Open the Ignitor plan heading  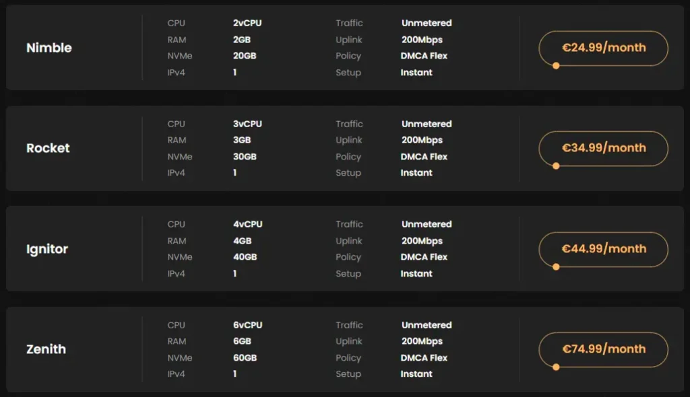[47, 249]
